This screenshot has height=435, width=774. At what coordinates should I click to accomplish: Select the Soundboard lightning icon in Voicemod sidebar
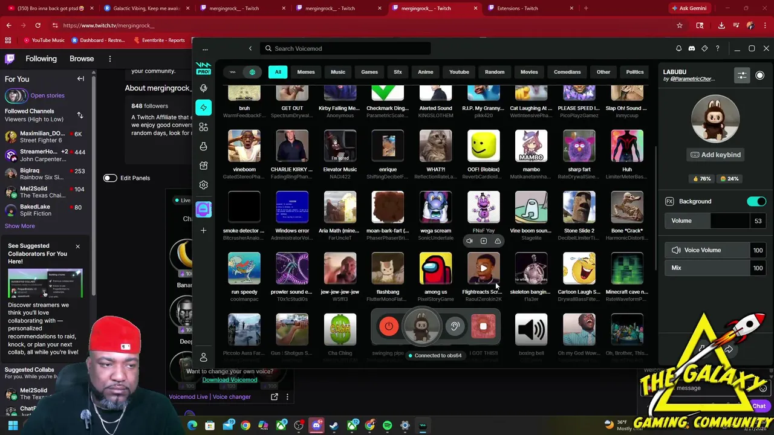pos(204,108)
